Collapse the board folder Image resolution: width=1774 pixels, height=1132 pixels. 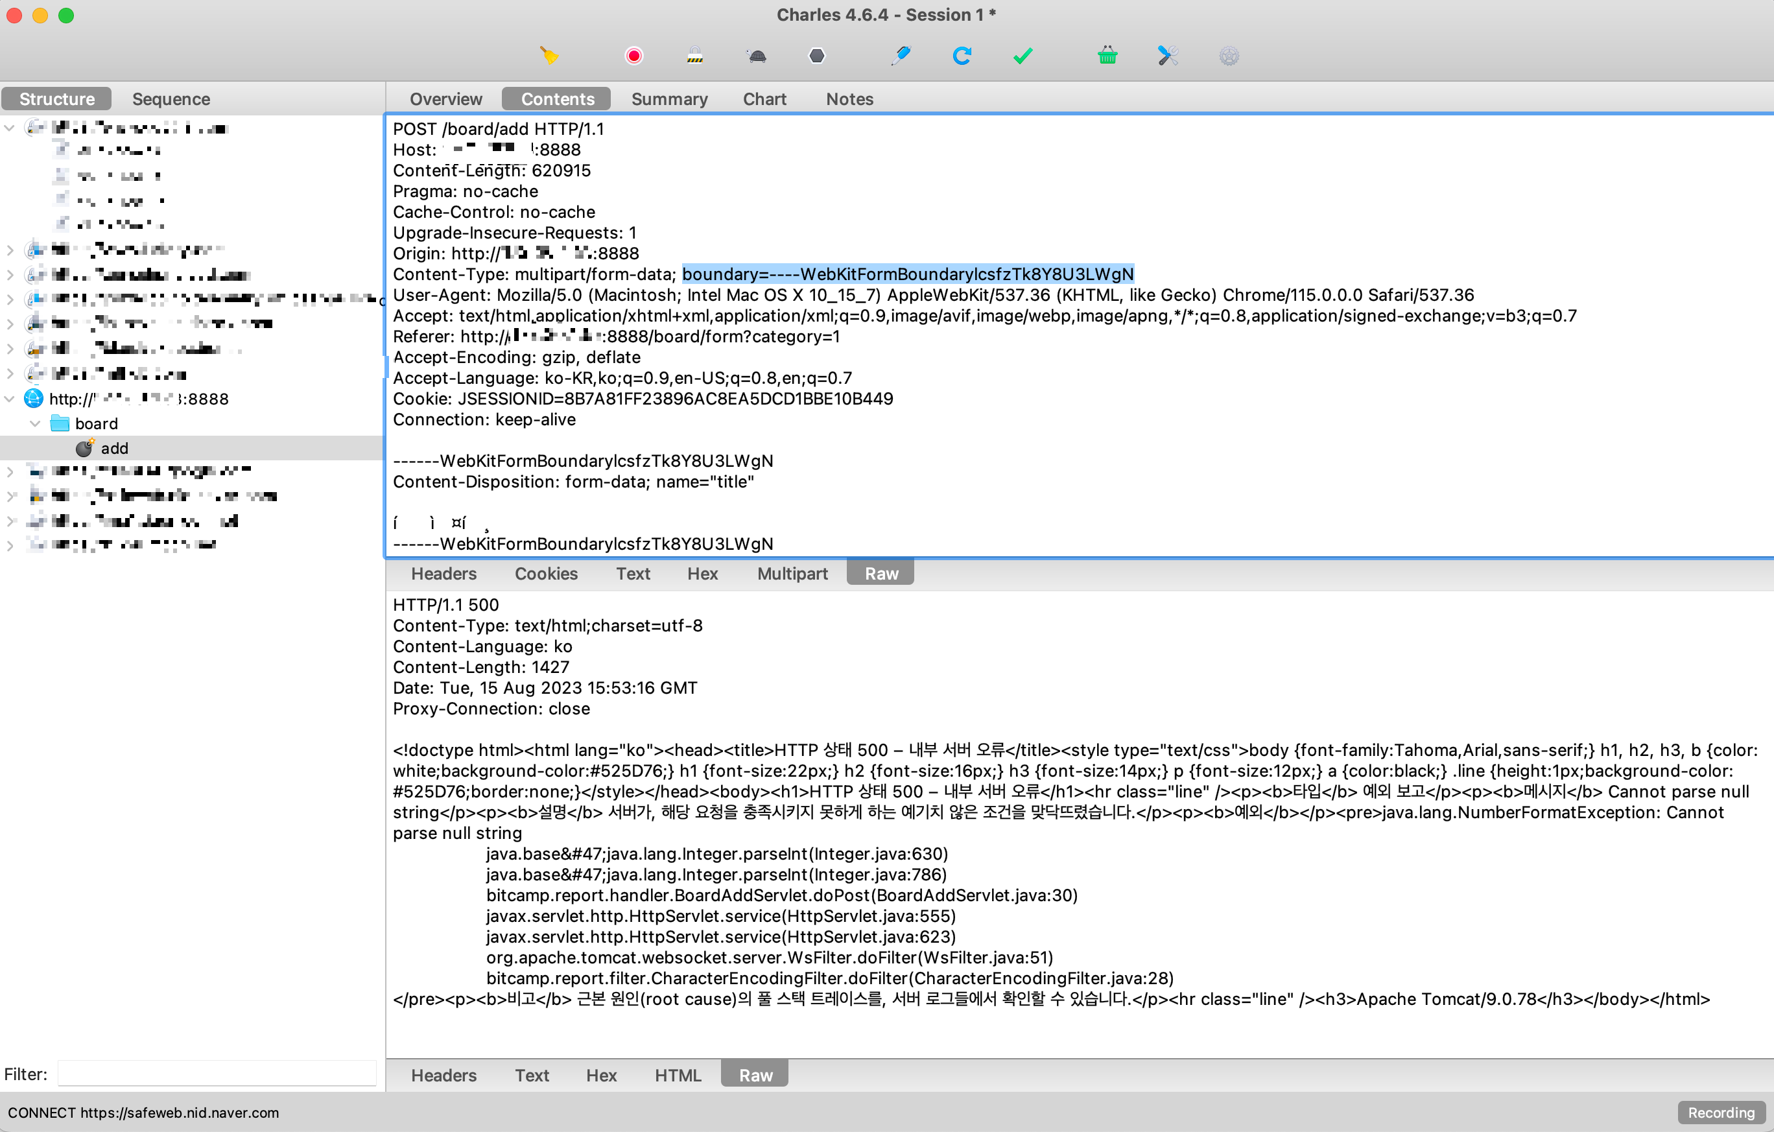[34, 423]
